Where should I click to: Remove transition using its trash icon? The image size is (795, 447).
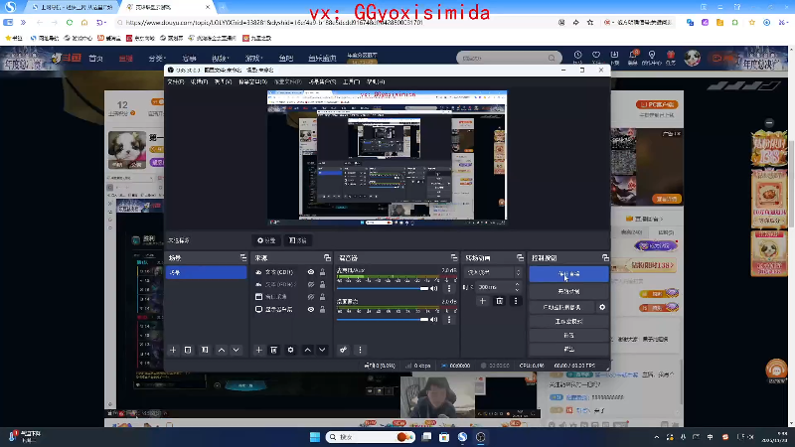[x=500, y=301]
